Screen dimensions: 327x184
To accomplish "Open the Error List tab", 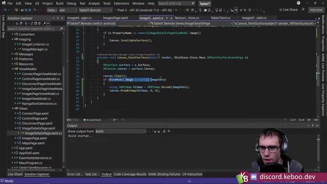I will click(x=75, y=174).
